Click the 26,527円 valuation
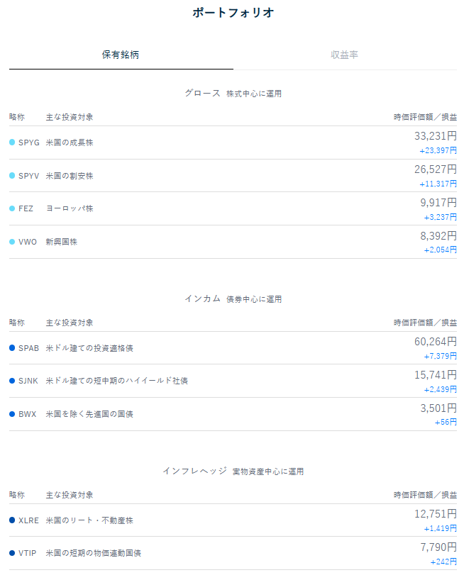The width and height of the screenshot is (464, 575). tap(436, 169)
